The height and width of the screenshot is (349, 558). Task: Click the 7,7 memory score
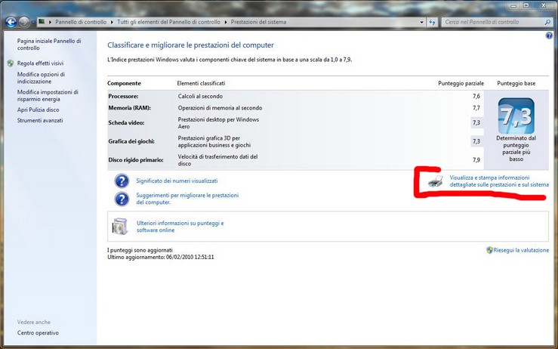click(476, 108)
